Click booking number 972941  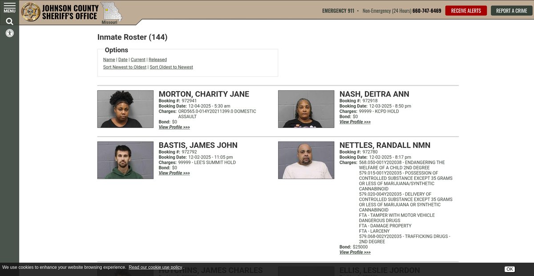189,101
